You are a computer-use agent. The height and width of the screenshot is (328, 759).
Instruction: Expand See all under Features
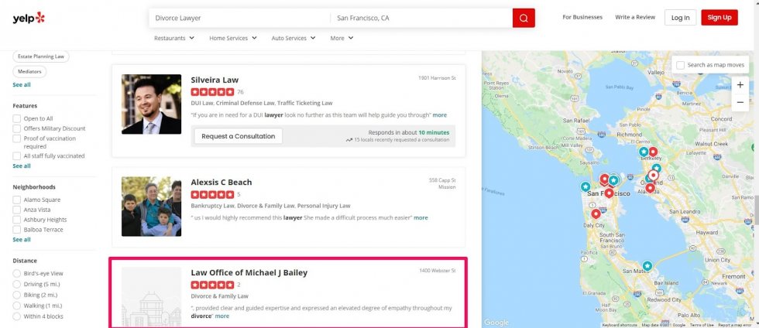pyautogui.click(x=22, y=166)
